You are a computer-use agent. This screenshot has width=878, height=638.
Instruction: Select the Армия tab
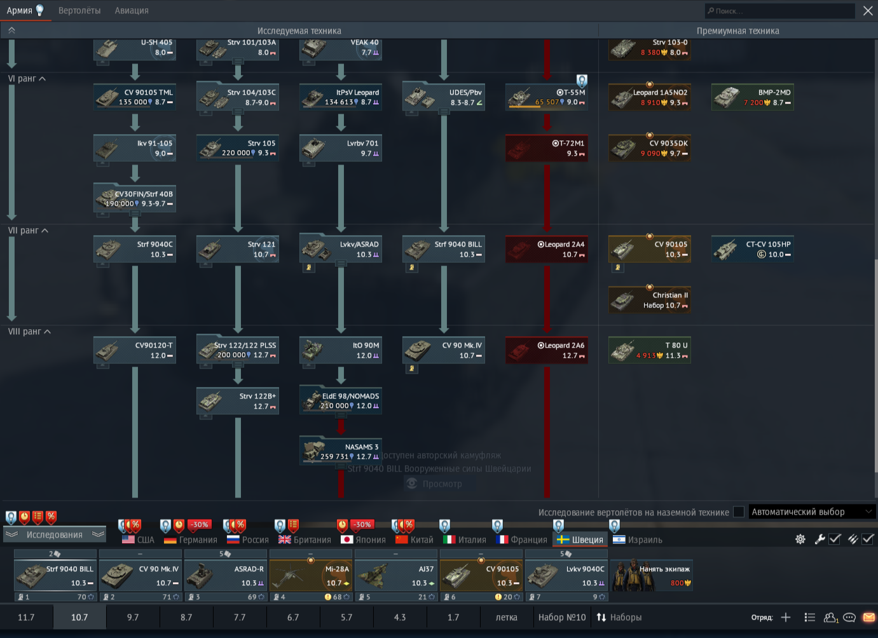[x=25, y=11]
